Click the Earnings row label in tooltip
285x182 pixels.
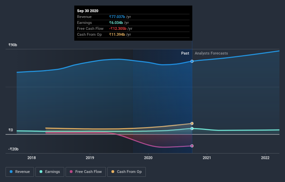tap(84, 23)
